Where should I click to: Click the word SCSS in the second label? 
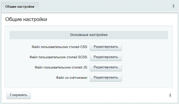pyautogui.click(x=83, y=57)
